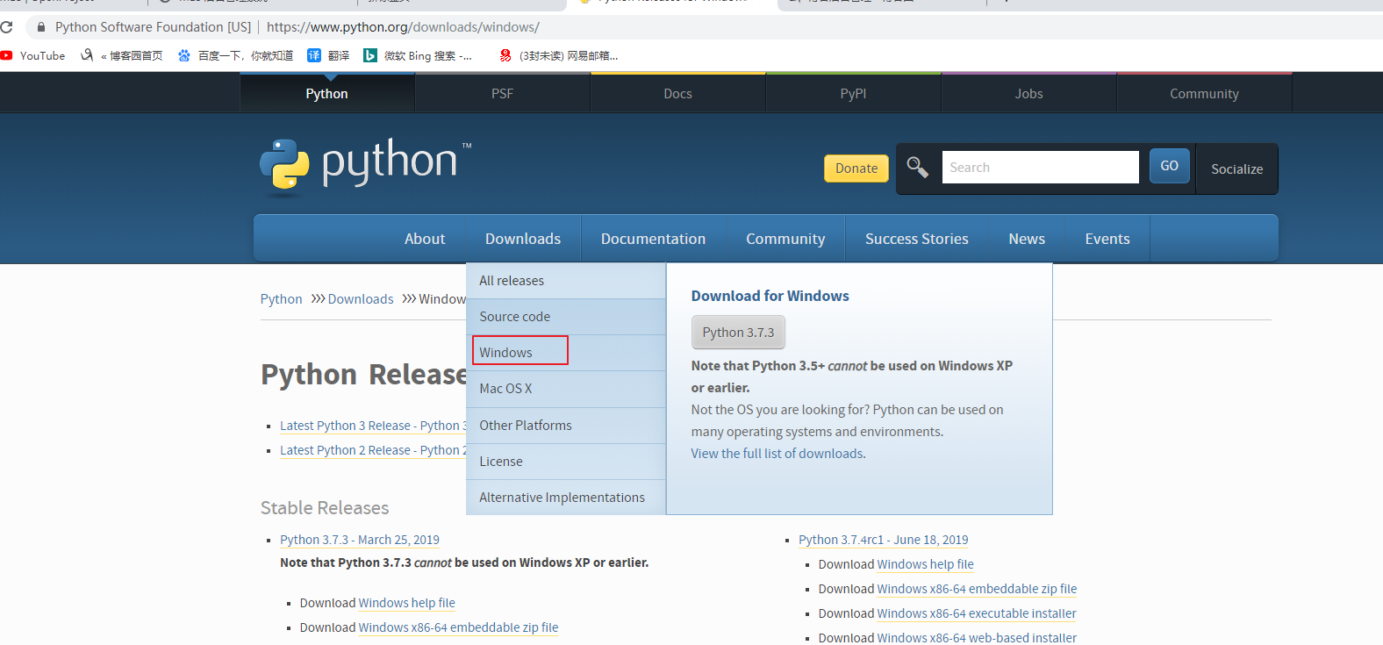This screenshot has width=1383, height=645.
Task: Click the browser address bar URL
Action: 403,27
